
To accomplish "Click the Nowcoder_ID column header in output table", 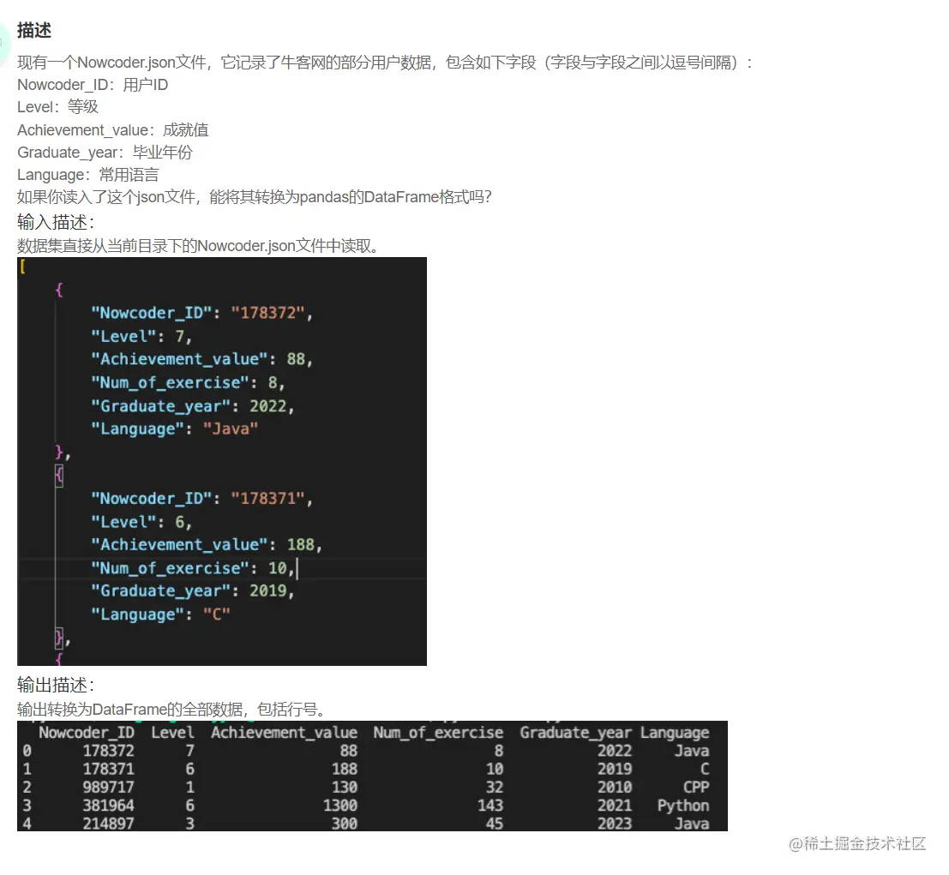I will pos(87,733).
